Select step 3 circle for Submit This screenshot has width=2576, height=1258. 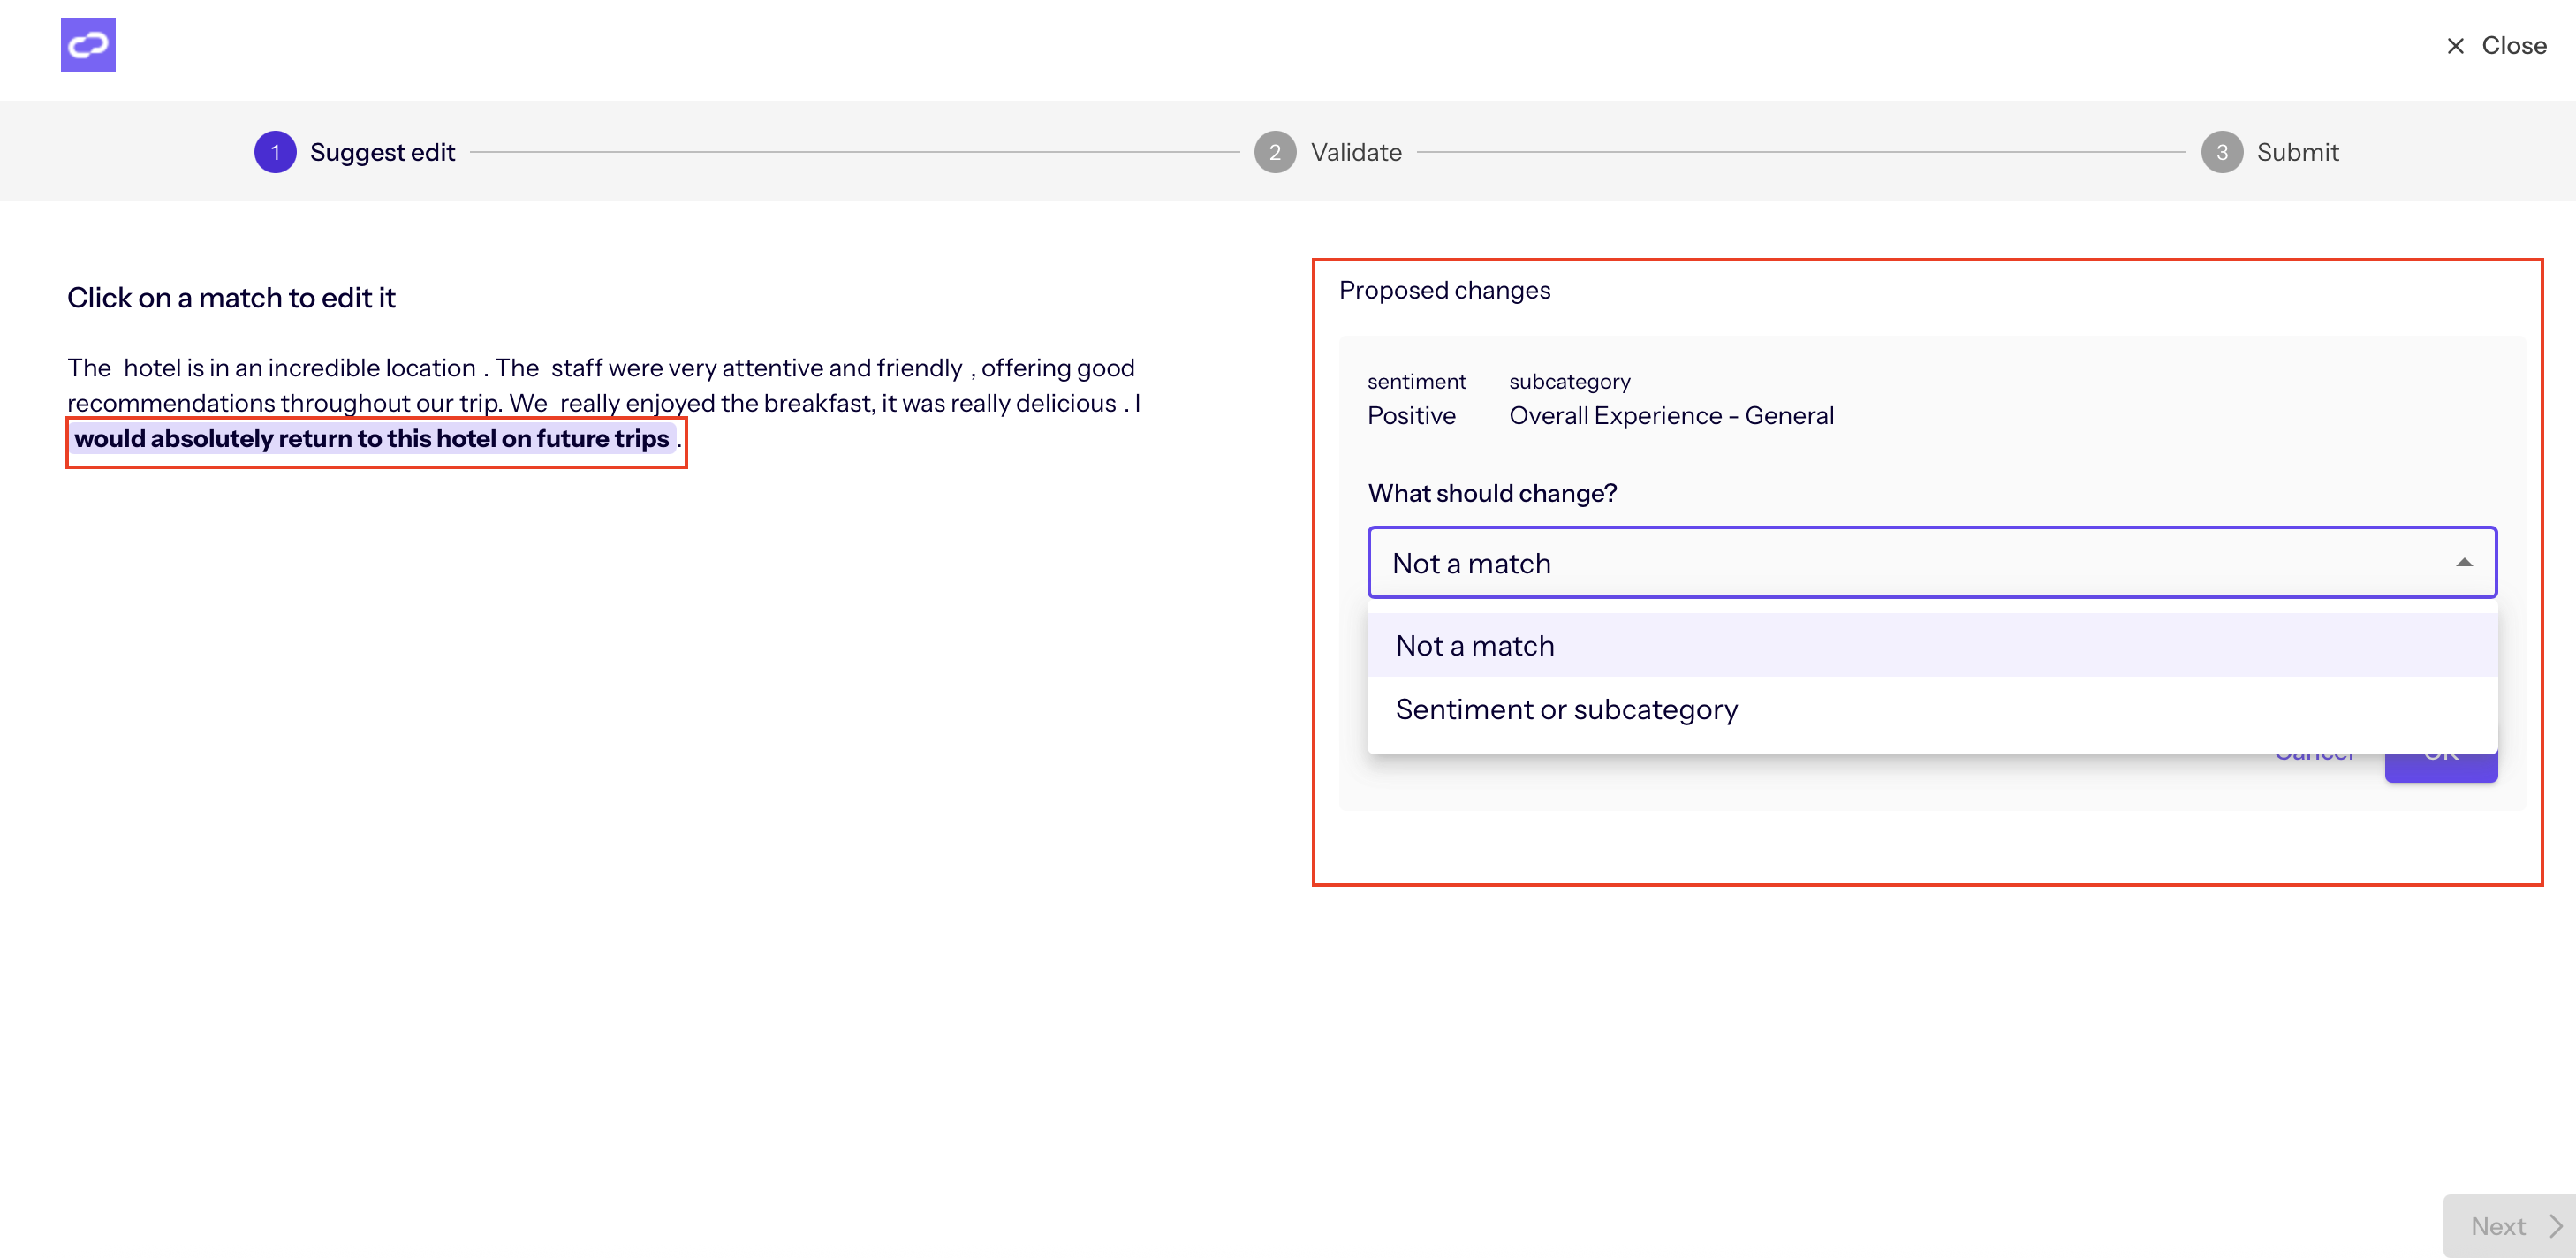(2222, 152)
